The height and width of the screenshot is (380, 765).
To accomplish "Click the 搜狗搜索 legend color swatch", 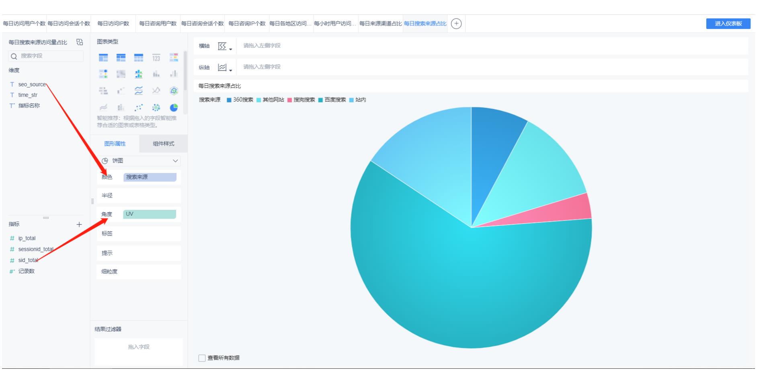I will click(x=289, y=100).
